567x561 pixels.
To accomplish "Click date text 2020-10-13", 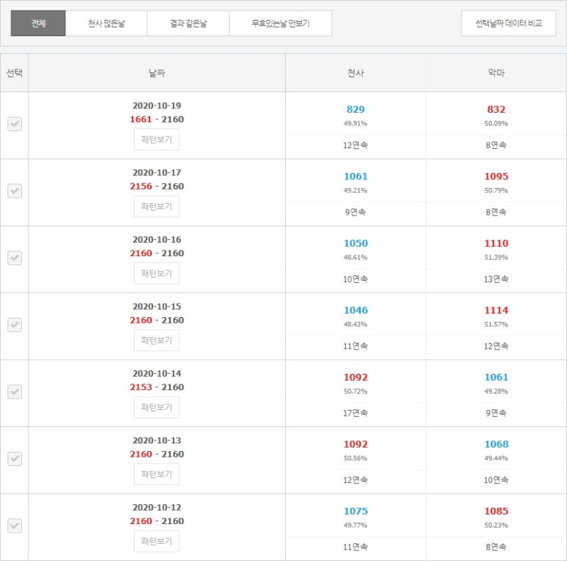I will click(x=157, y=440).
